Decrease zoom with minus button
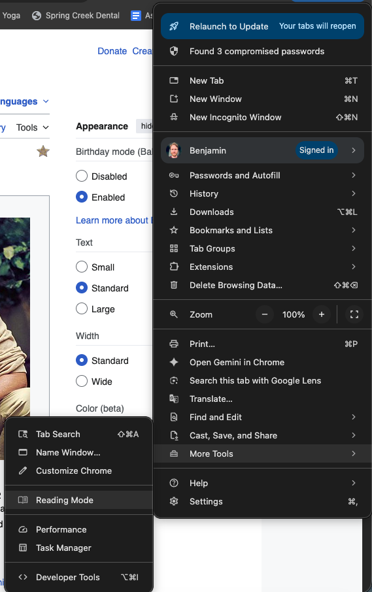372x592 pixels. coord(265,314)
